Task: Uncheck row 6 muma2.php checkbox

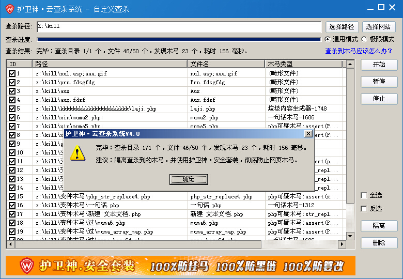Action: click(12, 117)
